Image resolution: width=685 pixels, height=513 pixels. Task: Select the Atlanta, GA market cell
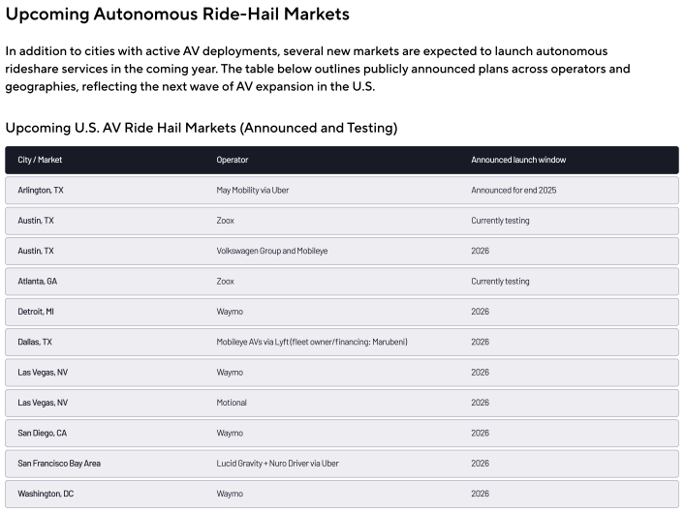click(38, 282)
